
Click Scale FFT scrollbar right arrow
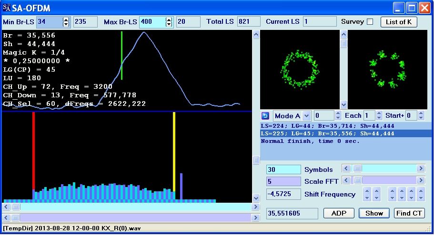click(x=421, y=180)
